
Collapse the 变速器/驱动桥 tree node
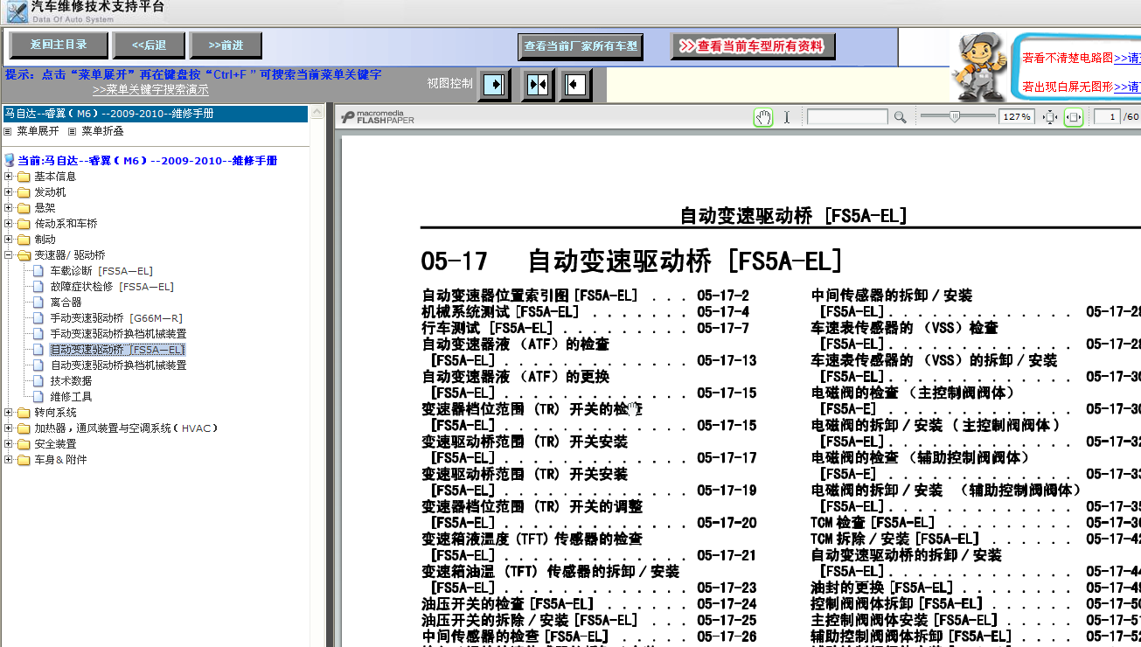[x=8, y=255]
